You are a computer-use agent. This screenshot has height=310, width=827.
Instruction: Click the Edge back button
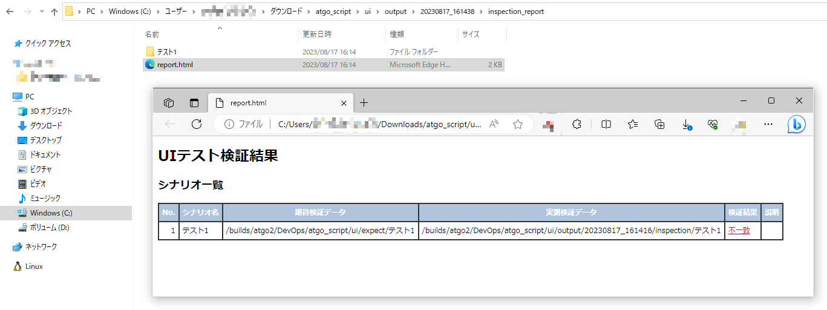170,124
